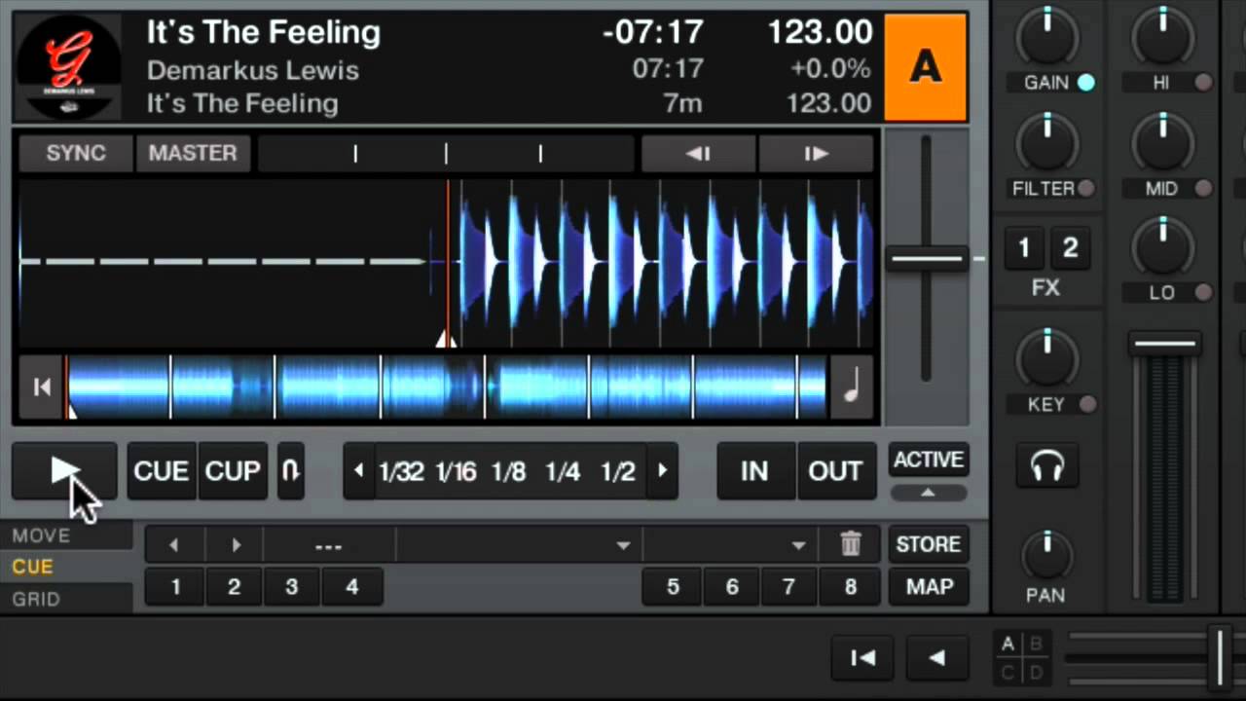Jump to previous cue point arrow

point(174,545)
